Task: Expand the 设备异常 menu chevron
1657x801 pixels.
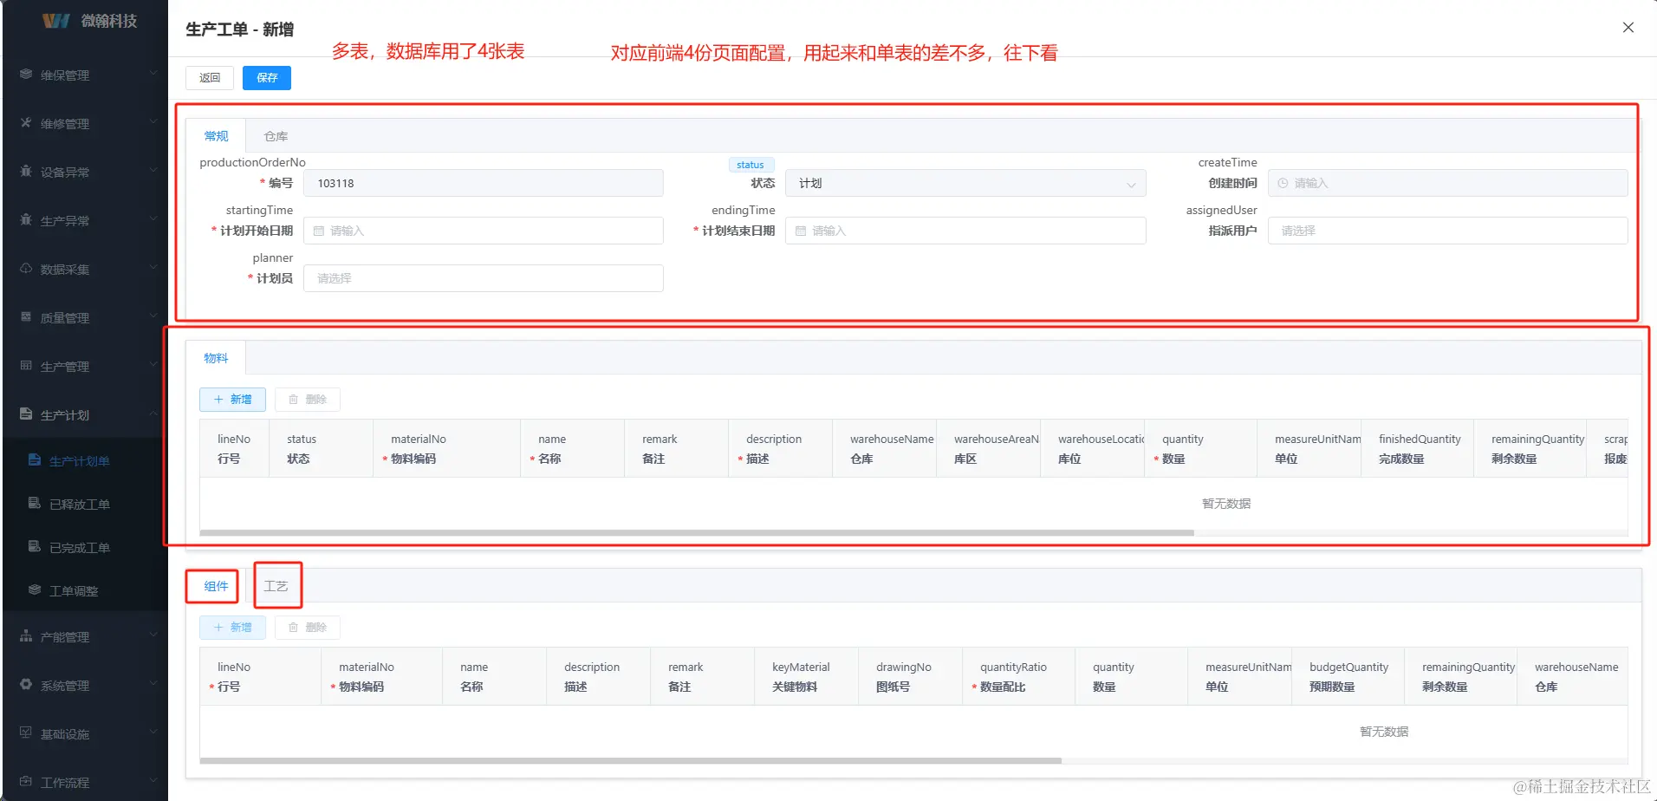Action: (153, 172)
